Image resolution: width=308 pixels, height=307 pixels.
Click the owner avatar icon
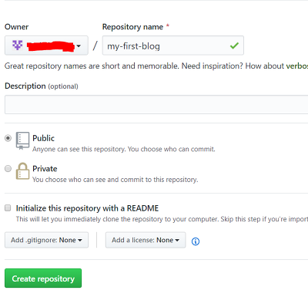tap(18, 46)
